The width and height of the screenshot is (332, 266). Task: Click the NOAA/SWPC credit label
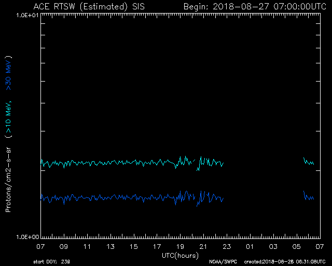(x=222, y=261)
